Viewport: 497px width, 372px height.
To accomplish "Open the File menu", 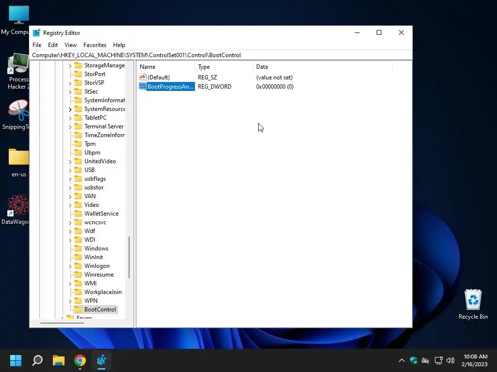I will [37, 45].
